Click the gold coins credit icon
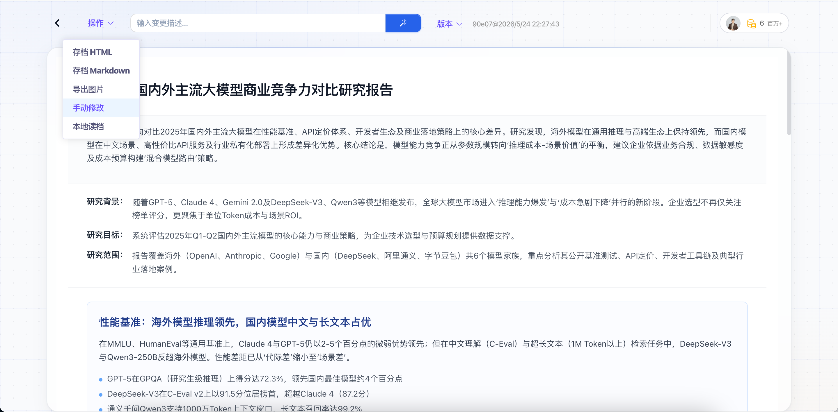The image size is (838, 412). (751, 24)
